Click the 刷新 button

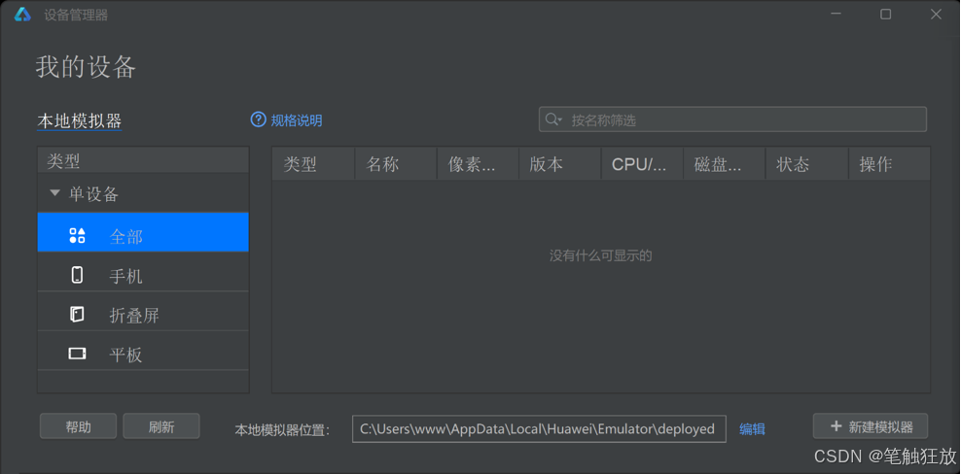pyautogui.click(x=161, y=426)
